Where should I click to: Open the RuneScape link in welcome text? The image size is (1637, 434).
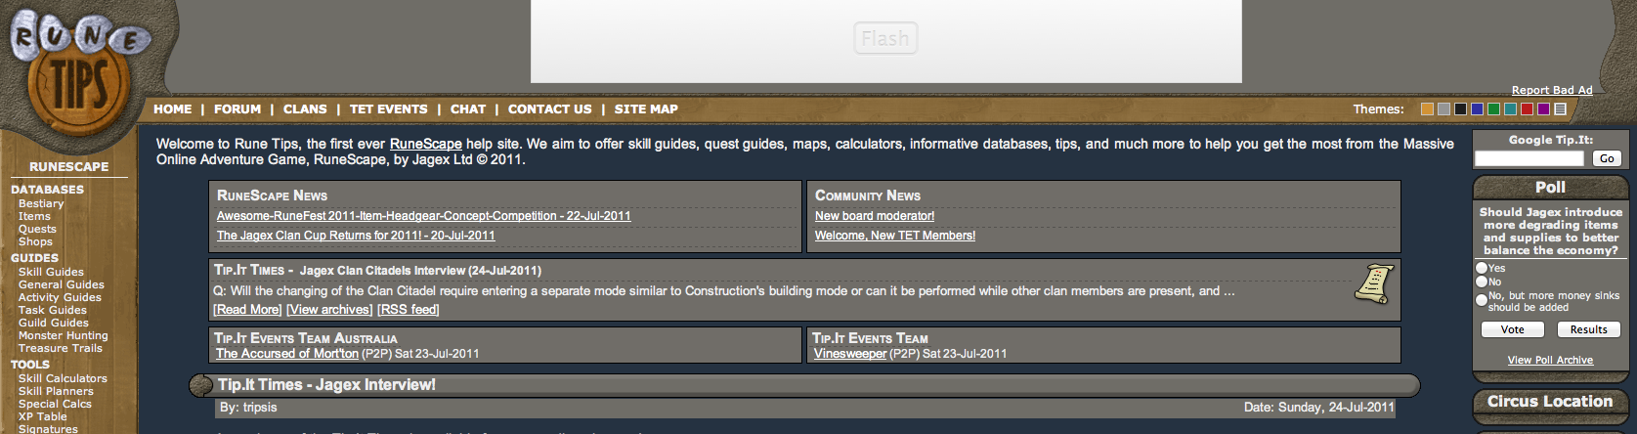coord(426,144)
